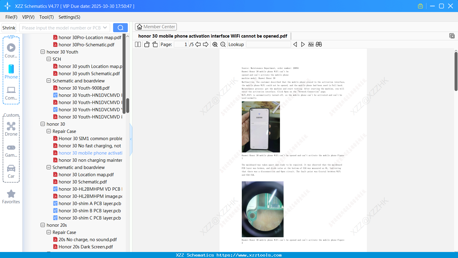Click the Abi text-match icon
This screenshot has height=258, width=458.
pos(311,45)
